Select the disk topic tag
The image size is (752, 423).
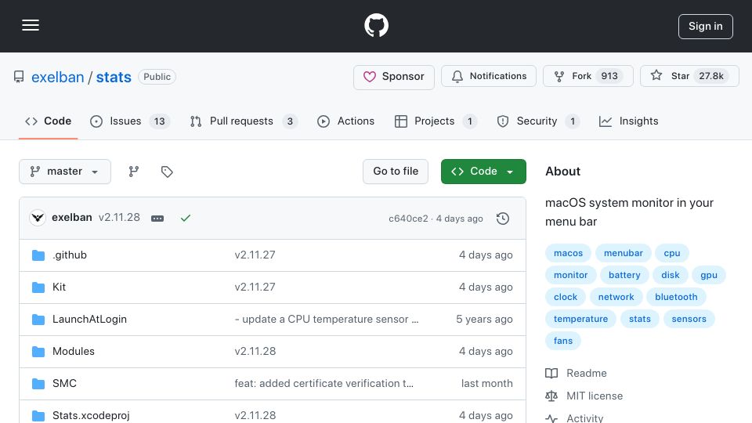coord(671,275)
